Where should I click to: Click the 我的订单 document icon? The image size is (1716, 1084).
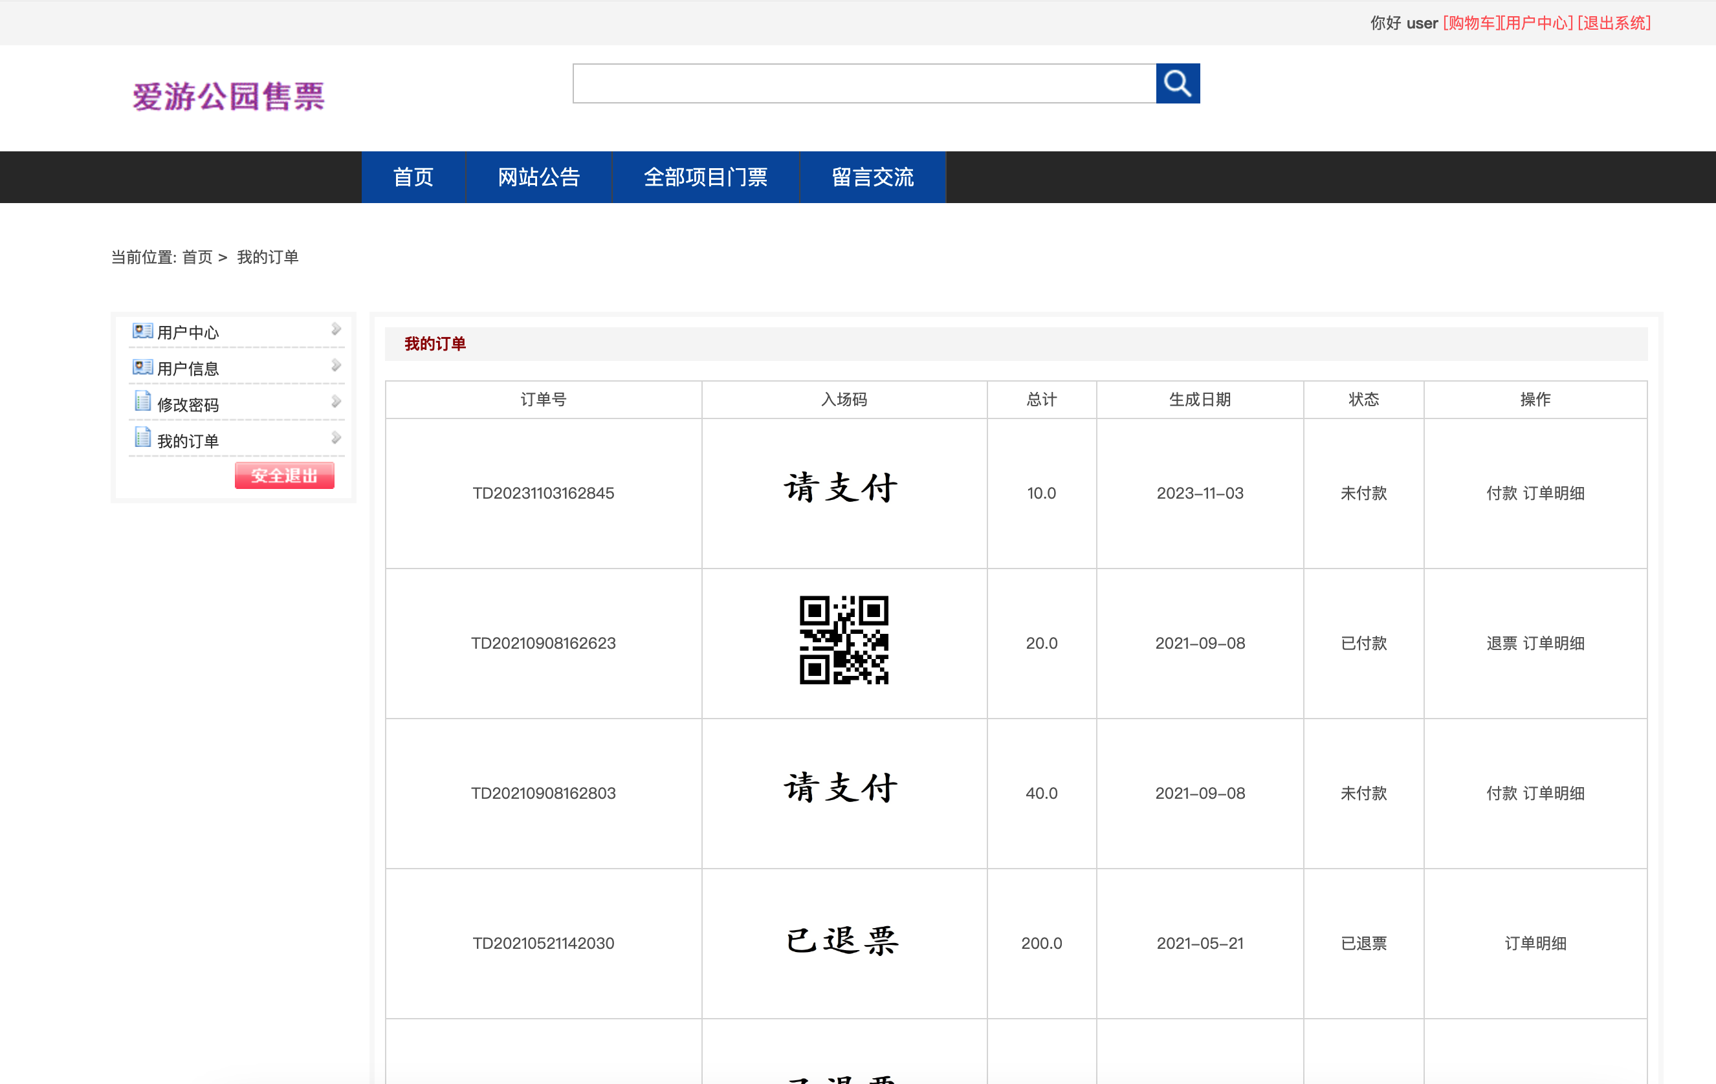(x=142, y=439)
